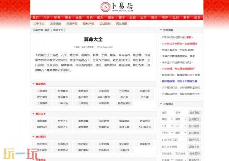
Task: Open the 五行缺什么 link
Action: tap(145, 127)
